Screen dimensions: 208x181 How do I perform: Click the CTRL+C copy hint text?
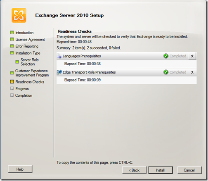[95, 162]
